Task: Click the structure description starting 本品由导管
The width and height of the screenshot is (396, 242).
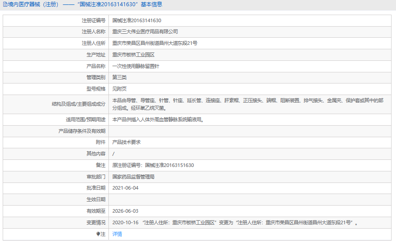Action: 248,104
